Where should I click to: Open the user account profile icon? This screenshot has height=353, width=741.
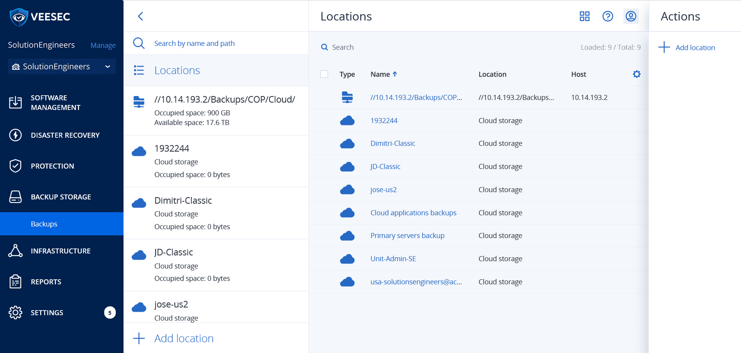(631, 16)
